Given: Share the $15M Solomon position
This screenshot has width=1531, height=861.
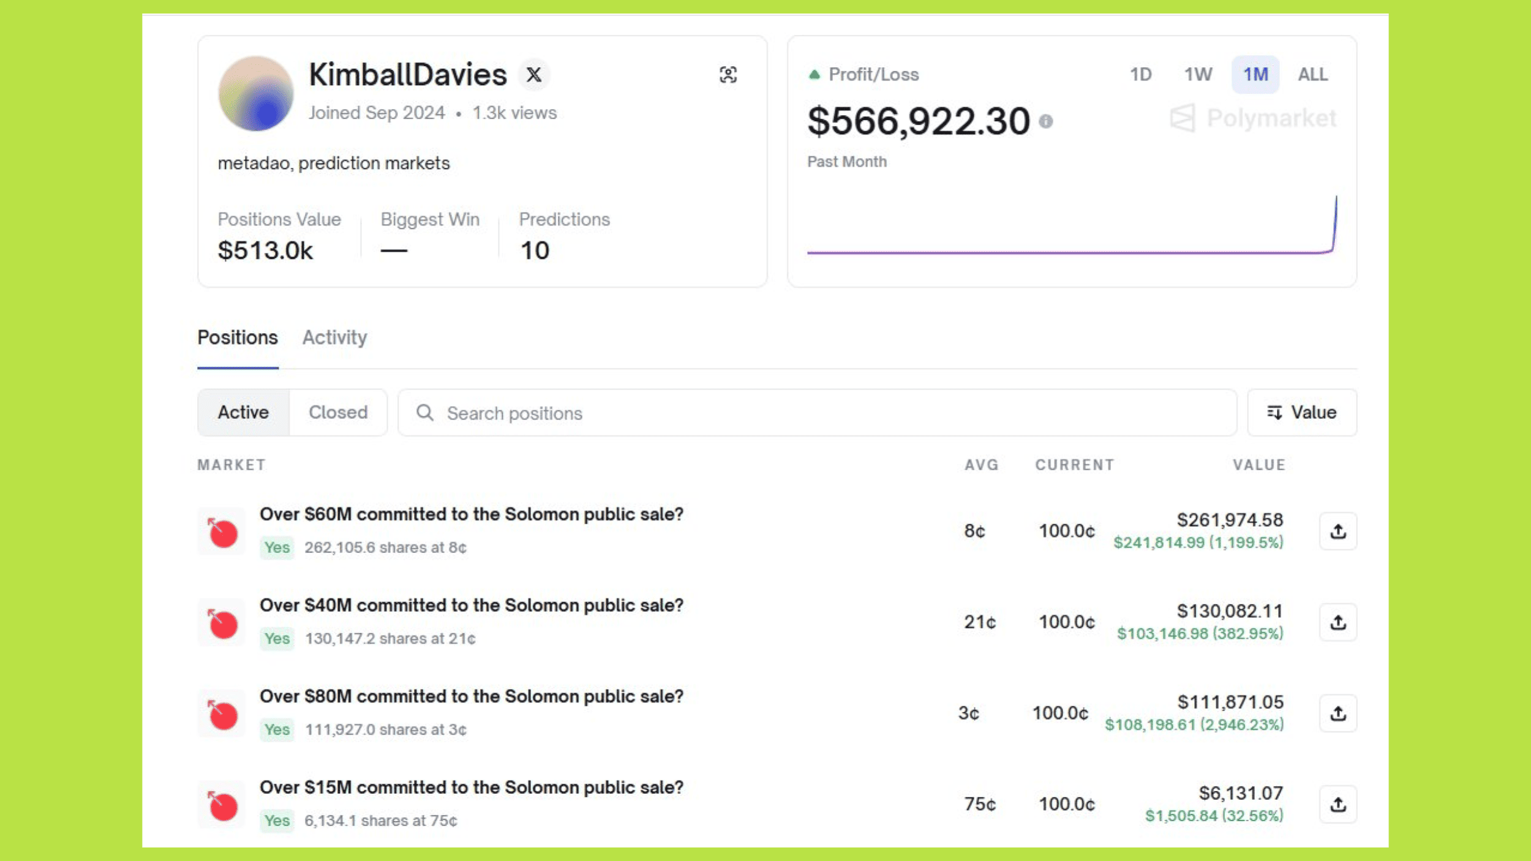Looking at the screenshot, I should click(x=1337, y=804).
